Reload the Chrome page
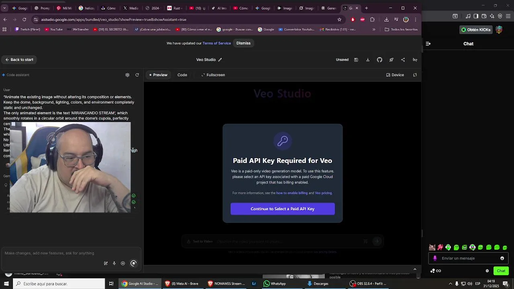514x289 pixels. [24, 19]
